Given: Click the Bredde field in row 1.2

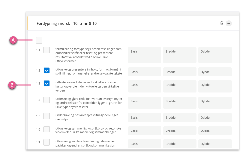Looking at the screenshot, I should pos(180,72).
